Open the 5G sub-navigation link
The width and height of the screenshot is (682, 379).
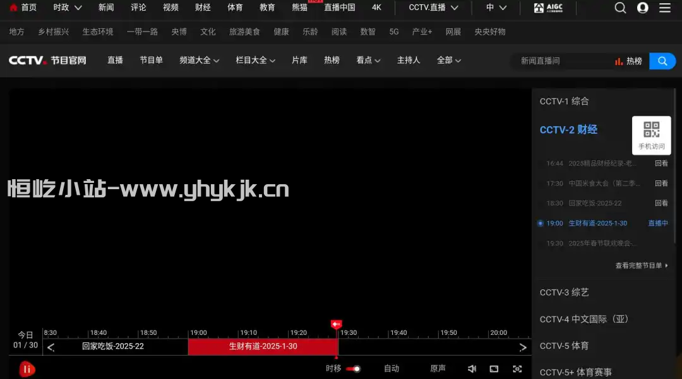point(393,32)
